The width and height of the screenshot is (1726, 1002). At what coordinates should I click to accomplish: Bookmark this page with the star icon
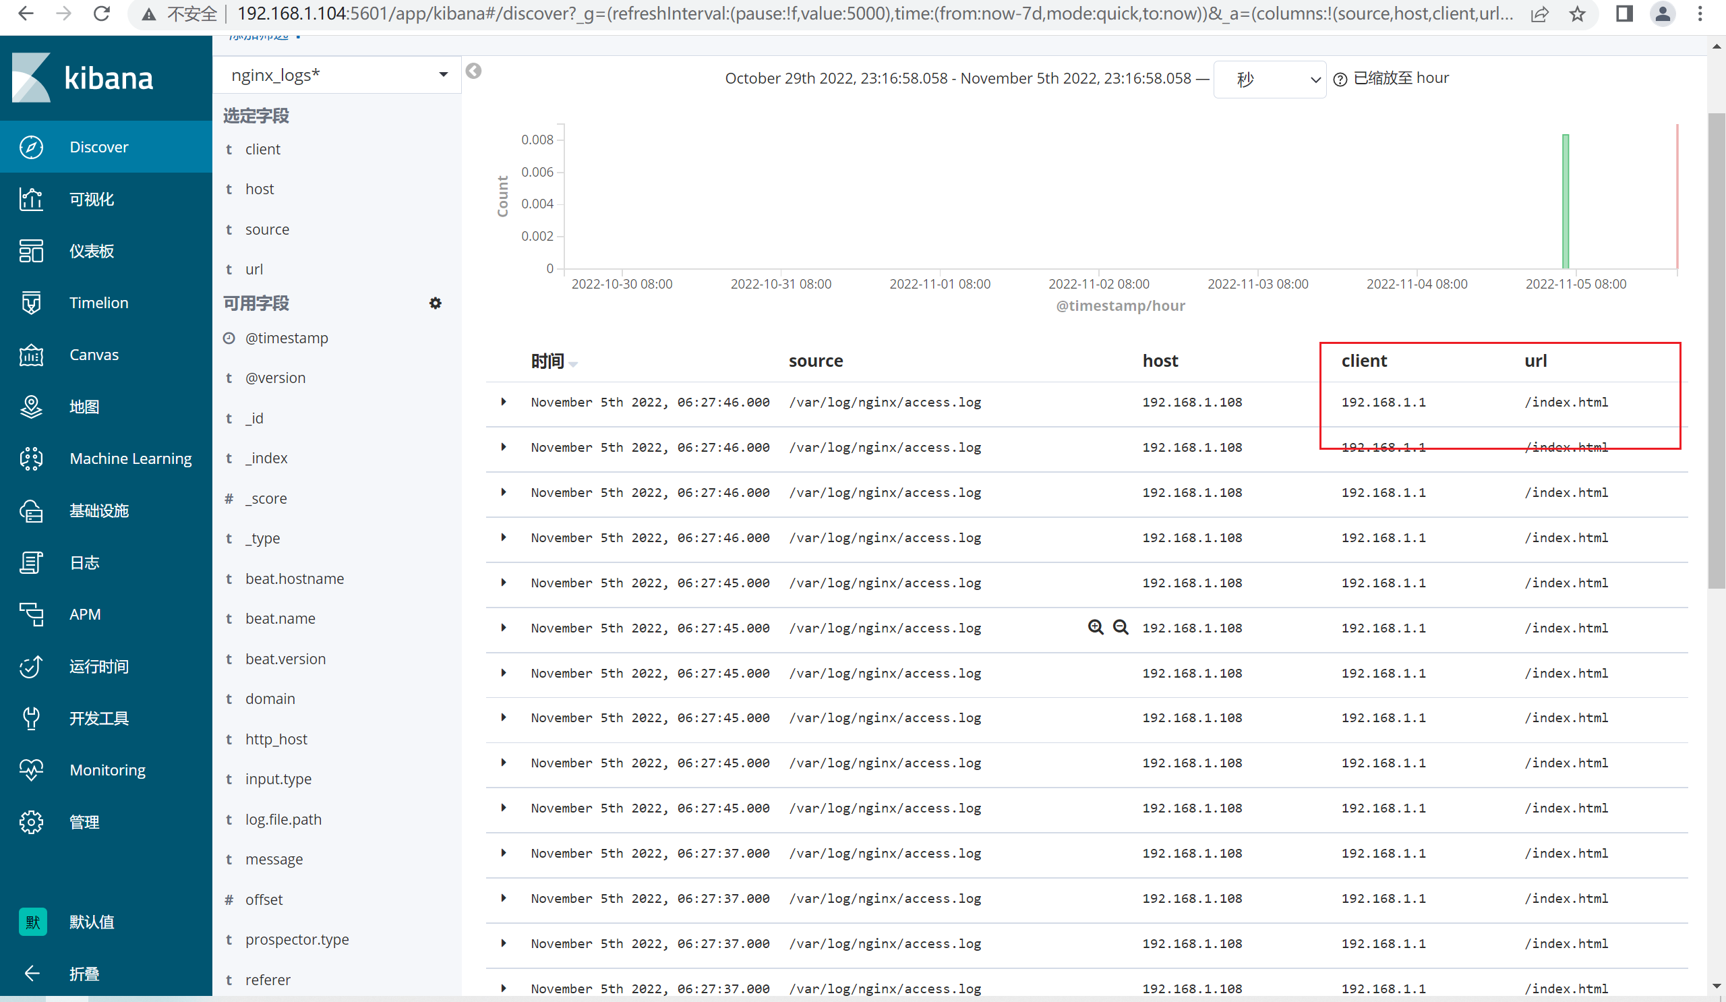1578,13
